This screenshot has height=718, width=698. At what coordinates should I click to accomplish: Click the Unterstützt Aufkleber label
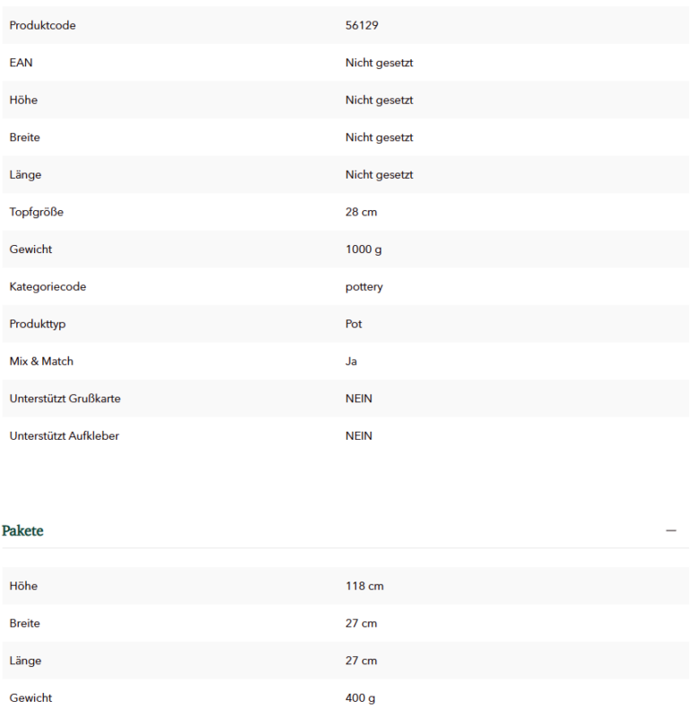pyautogui.click(x=64, y=436)
